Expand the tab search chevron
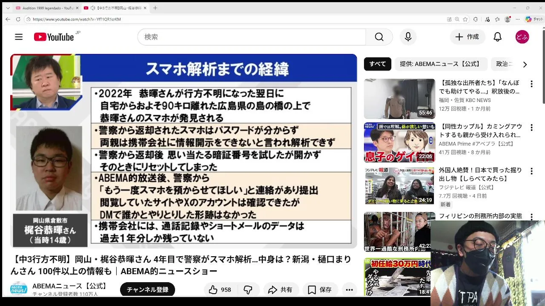This screenshot has height=306, width=545. 8,8
